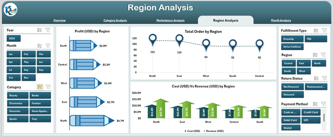Viewport: 333px width, 137px height.
Task: Switch to the Month Analysis tab
Action: tap(281, 20)
